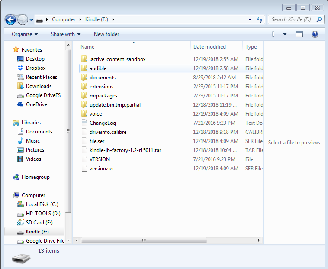
Task: Open Music library
Action: (x=33, y=141)
